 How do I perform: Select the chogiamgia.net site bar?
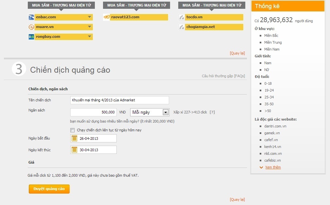point(211,27)
